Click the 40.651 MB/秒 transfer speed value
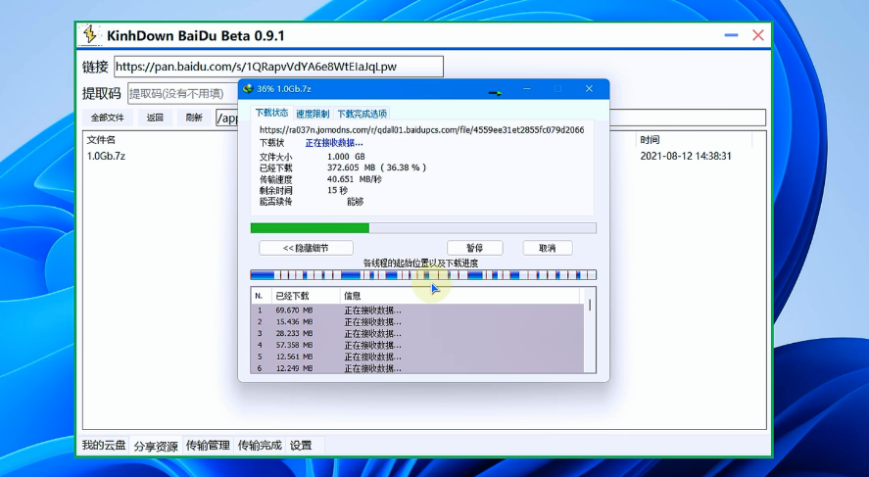The image size is (869, 477). (x=354, y=179)
